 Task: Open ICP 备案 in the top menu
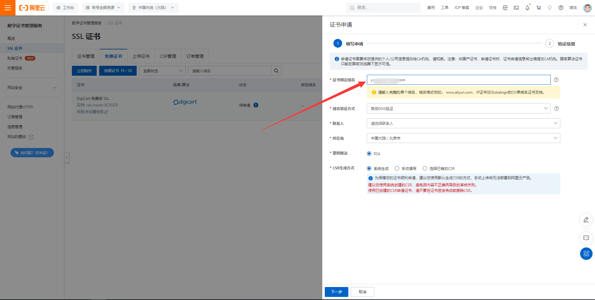click(x=462, y=8)
